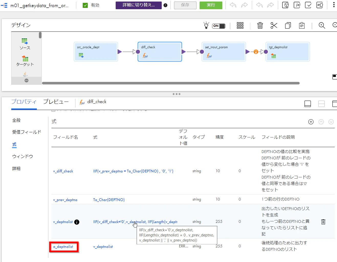This screenshot has height=262, width=337.
Task: Select the ターゲット palette item
Action: pos(25,61)
